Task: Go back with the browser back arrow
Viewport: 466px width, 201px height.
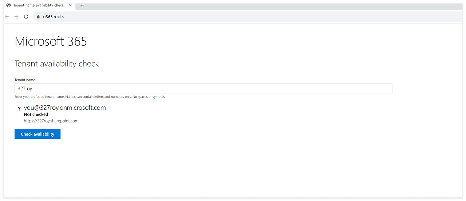Action: (7, 16)
